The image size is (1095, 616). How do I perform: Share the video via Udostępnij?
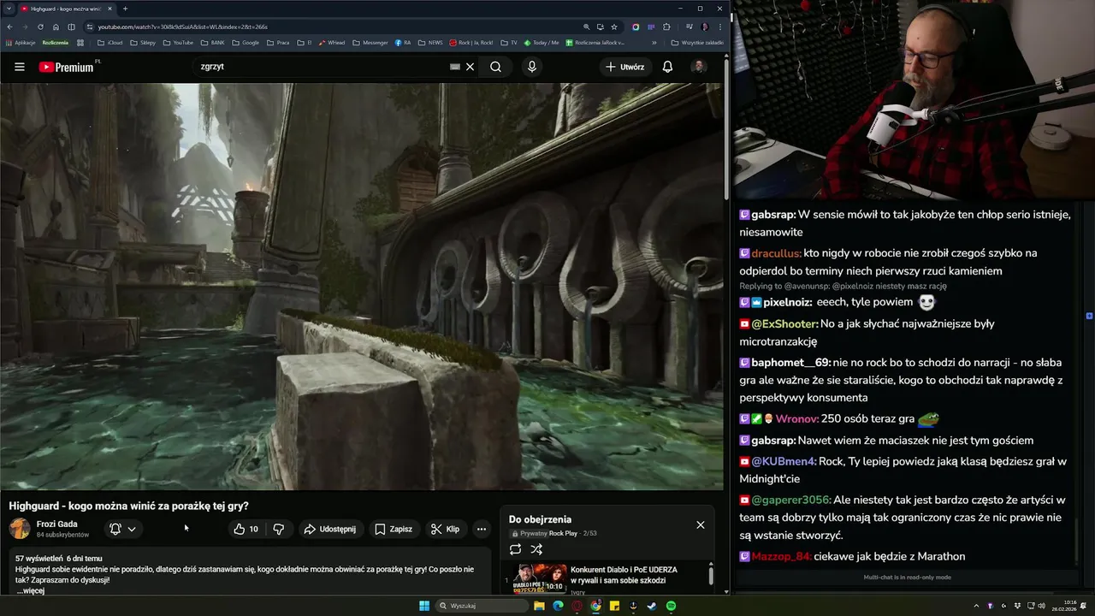[330, 529]
